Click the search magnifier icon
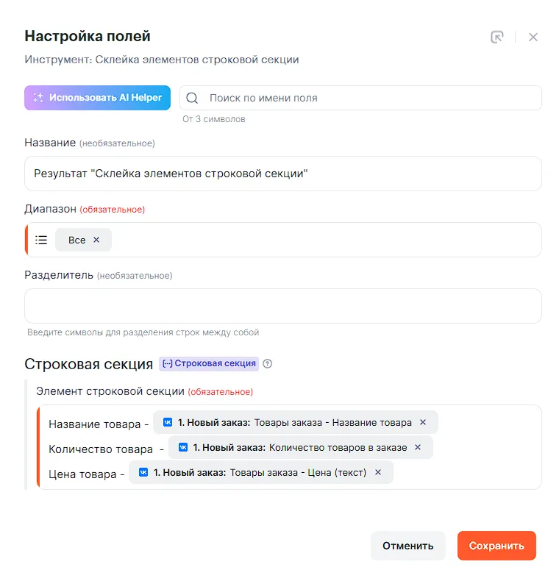This screenshot has width=559, height=567. [193, 98]
